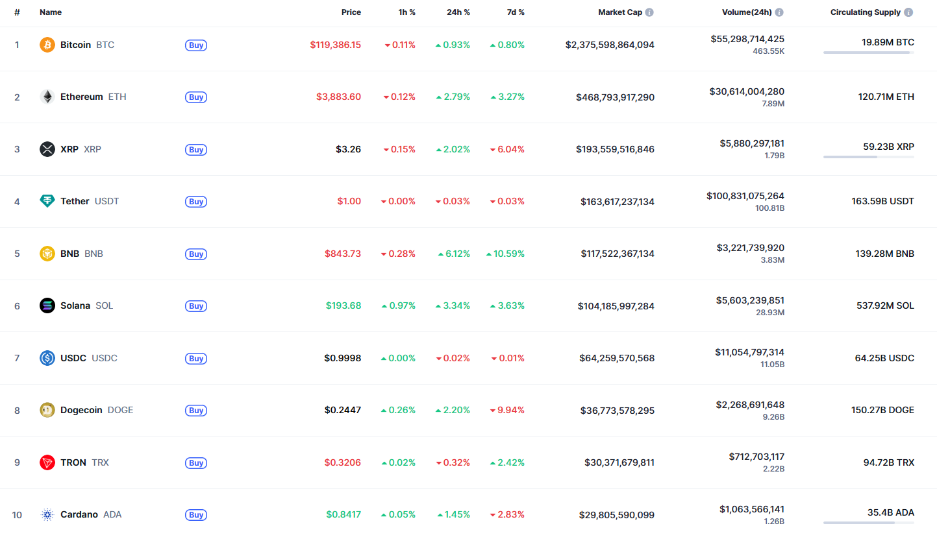This screenshot has width=937, height=539.
Task: Click the XRP logo icon
Action: 47,149
